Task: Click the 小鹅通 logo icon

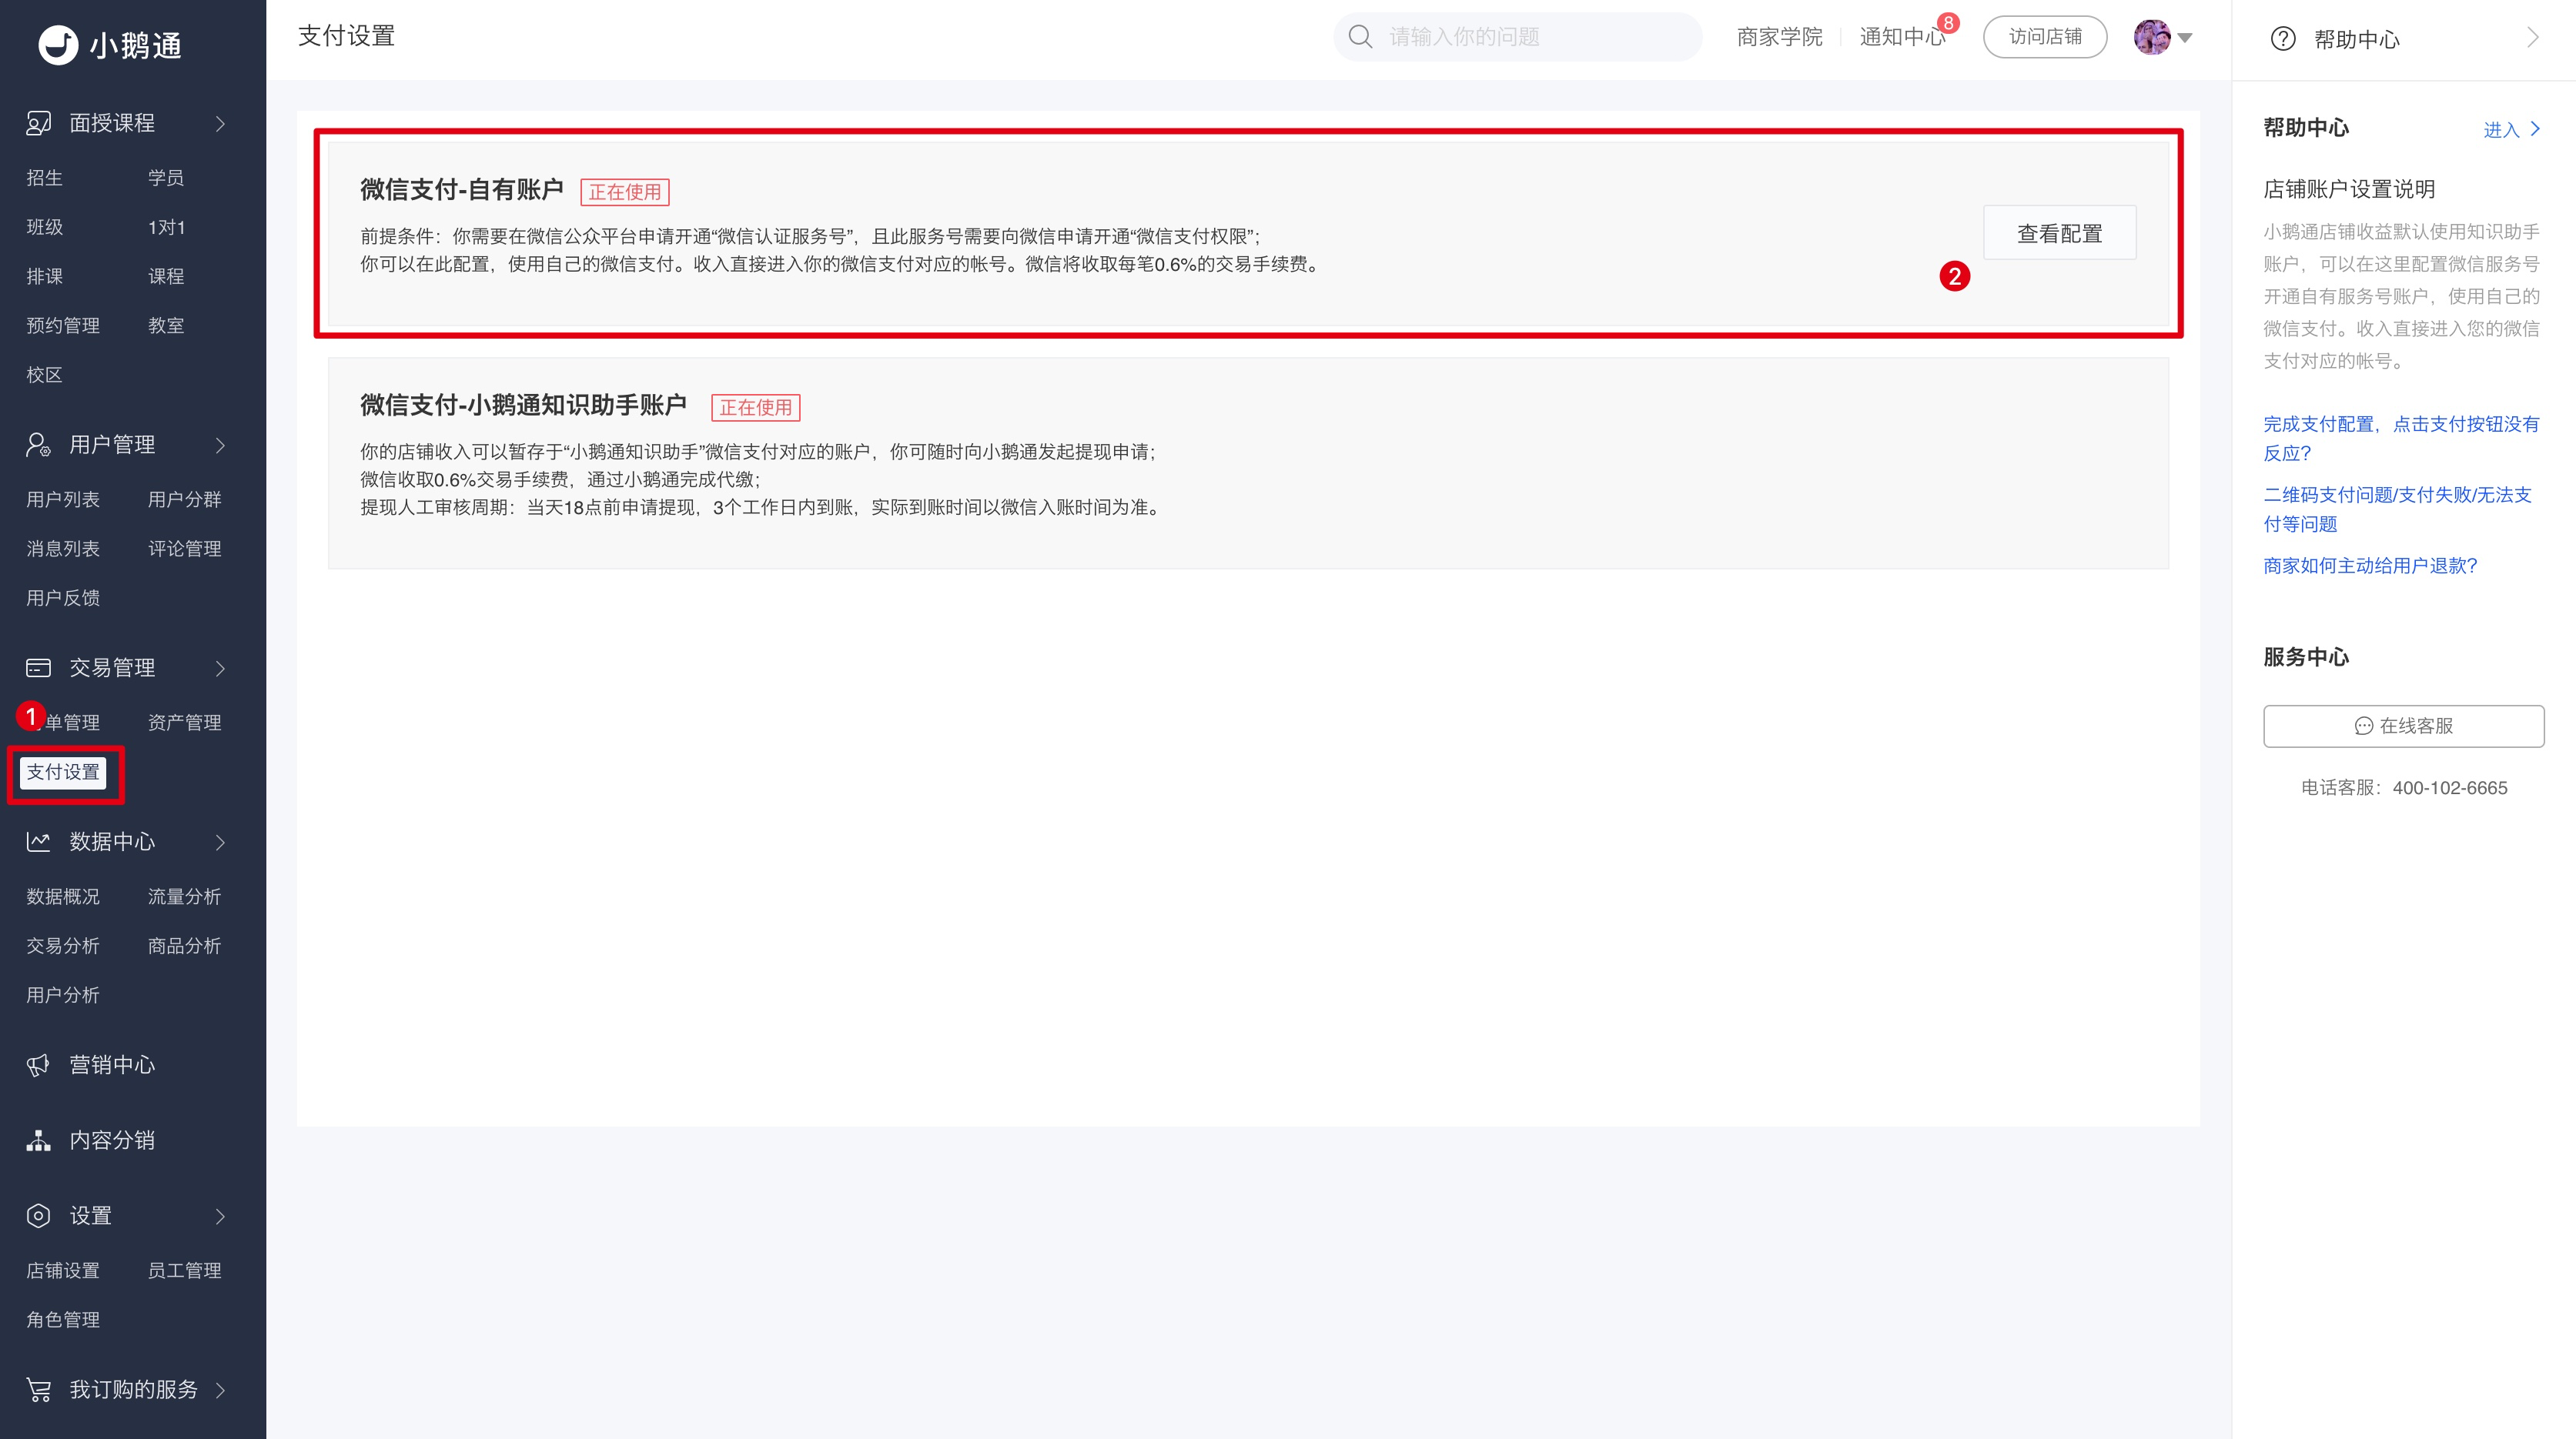Action: (x=58, y=45)
